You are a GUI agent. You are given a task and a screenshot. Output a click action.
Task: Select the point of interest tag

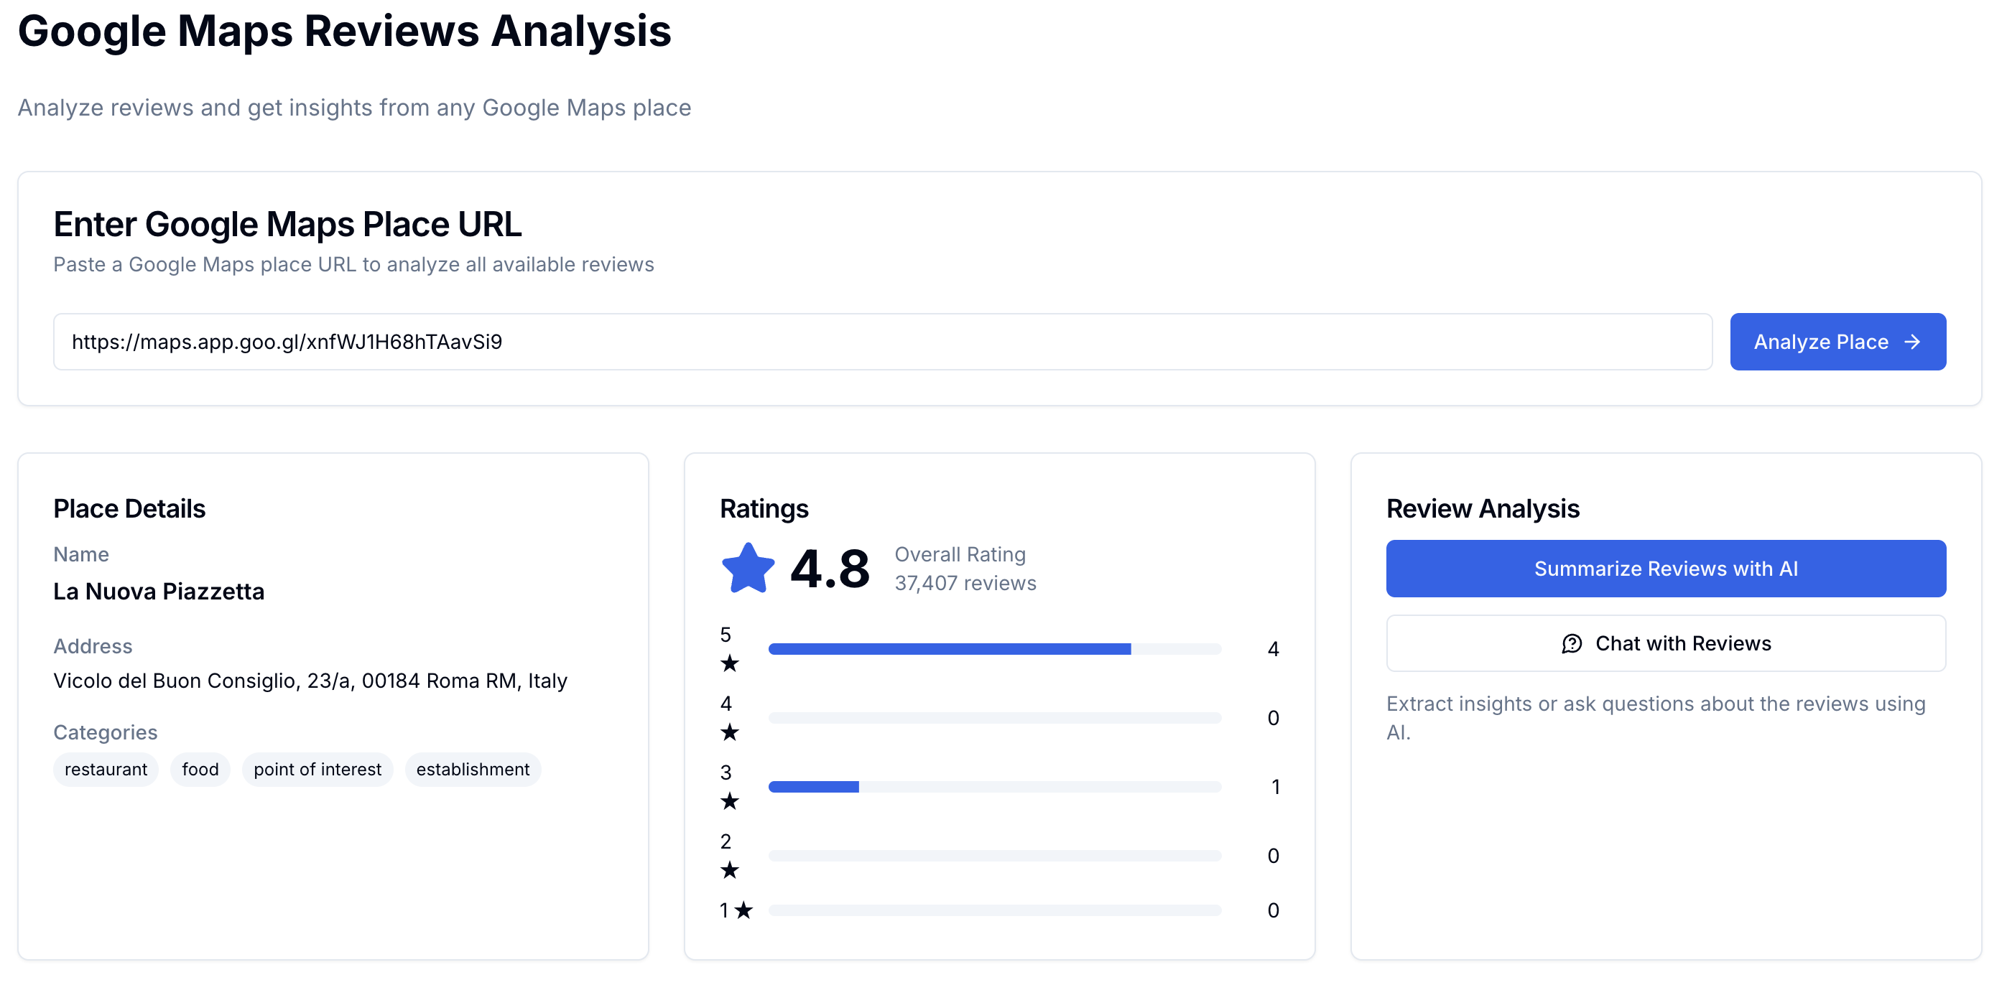pos(317,770)
